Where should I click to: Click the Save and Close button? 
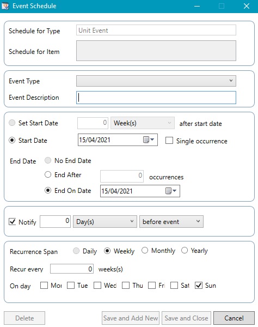click(186, 318)
